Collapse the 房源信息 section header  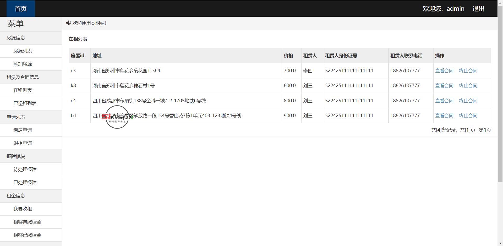(16, 38)
